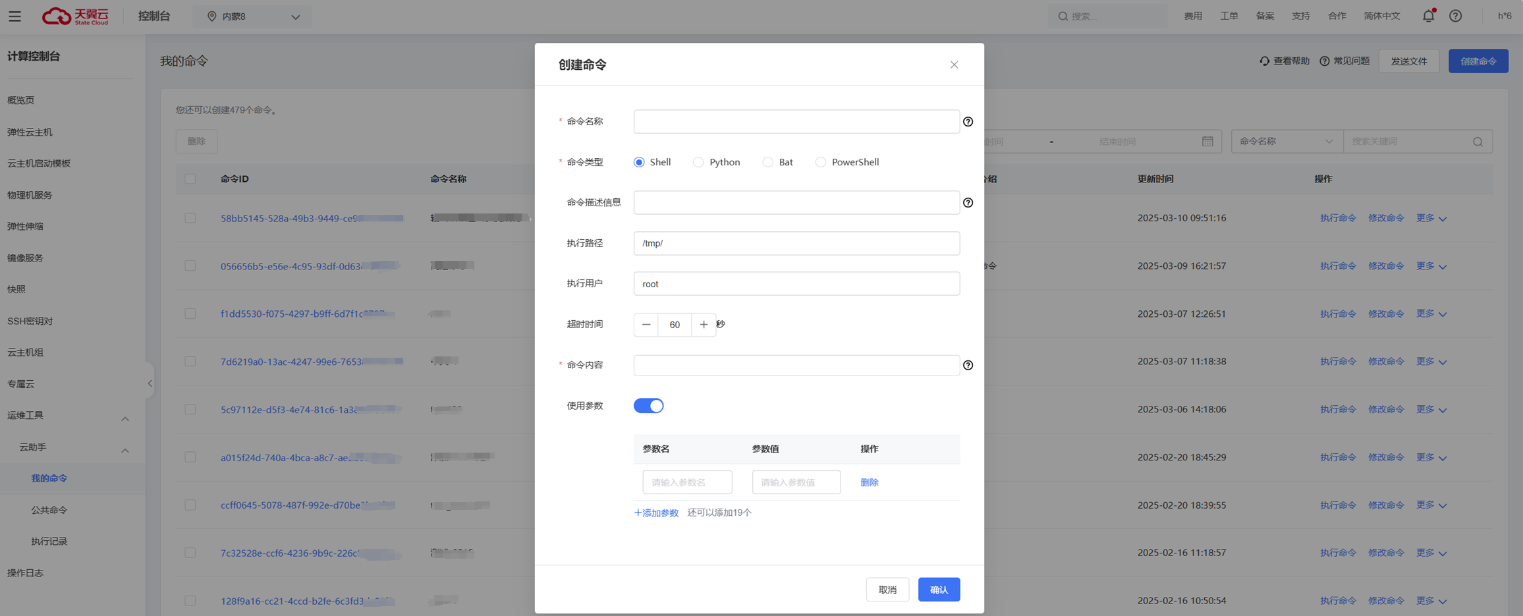Expand 更多 for the 2025-02-20 18:45:29 row
This screenshot has height=616, width=1523.
coord(1431,457)
